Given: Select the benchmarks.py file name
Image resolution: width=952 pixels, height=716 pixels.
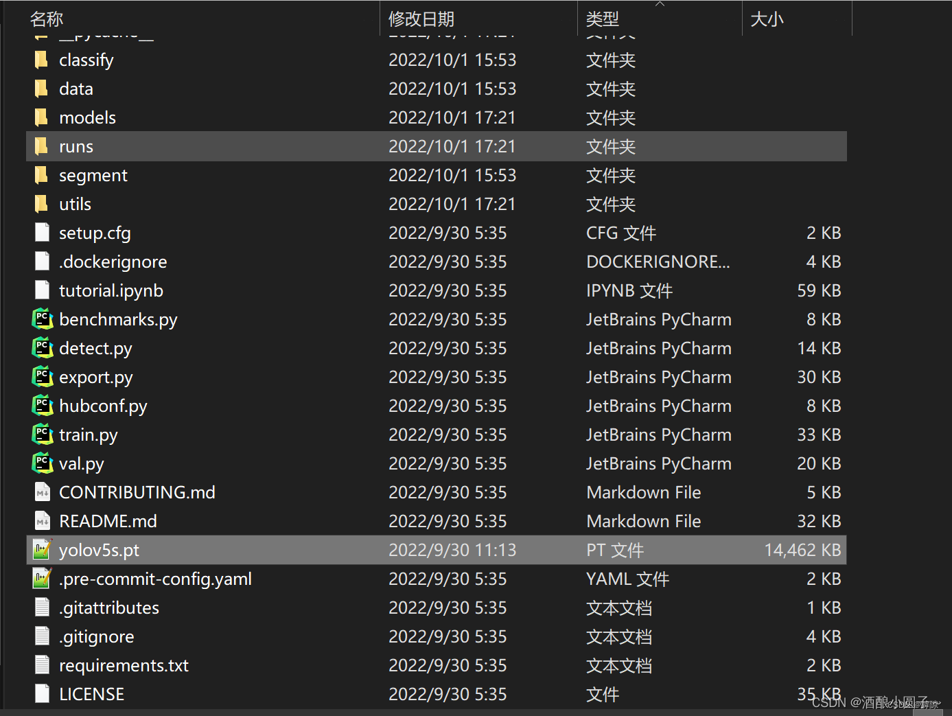Looking at the screenshot, I should tap(118, 320).
